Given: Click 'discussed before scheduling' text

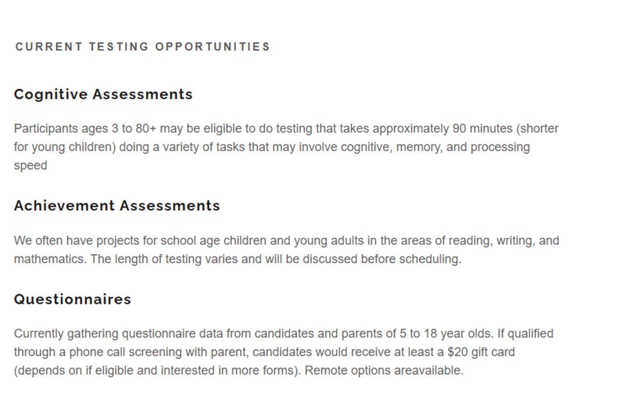Looking at the screenshot, I should [382, 259].
